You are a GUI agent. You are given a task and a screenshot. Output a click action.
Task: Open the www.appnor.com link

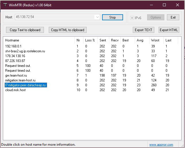(161, 145)
